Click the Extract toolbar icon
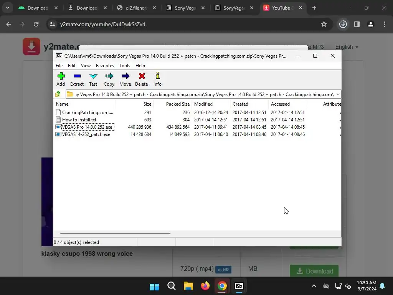The width and height of the screenshot is (393, 295). pos(77,79)
